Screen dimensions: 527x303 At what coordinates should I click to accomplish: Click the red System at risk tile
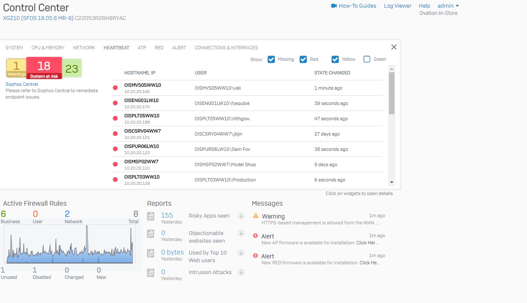44,68
